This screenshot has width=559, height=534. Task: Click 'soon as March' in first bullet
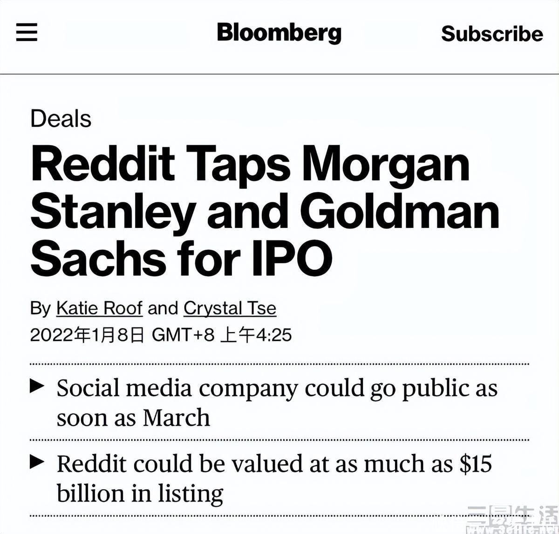pos(133,417)
